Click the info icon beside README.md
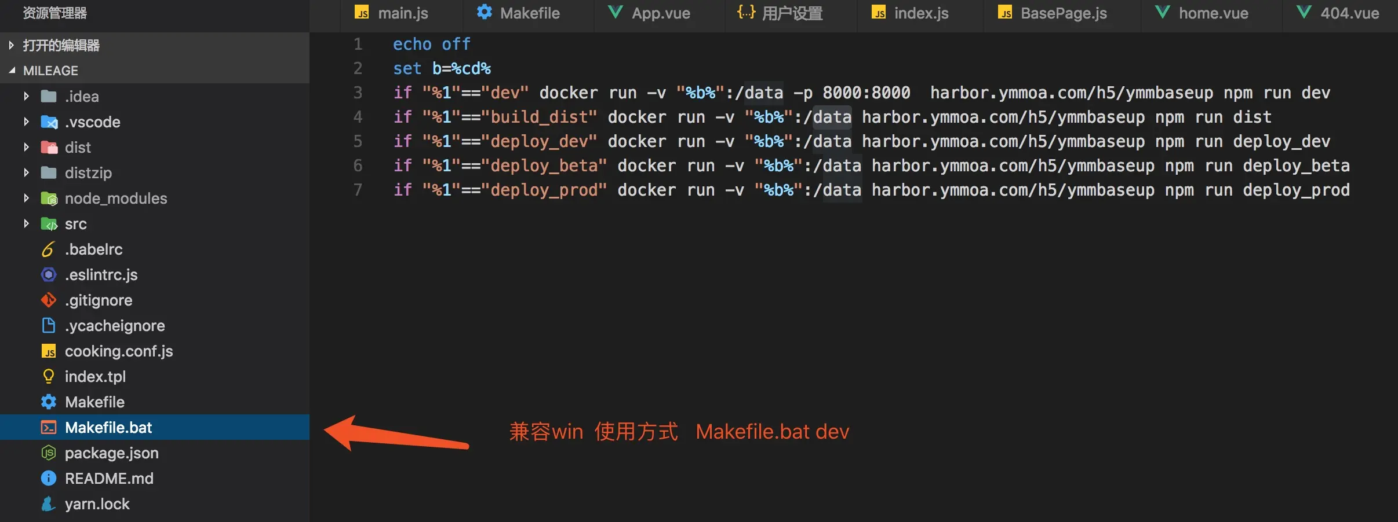The image size is (1398, 522). (x=49, y=479)
